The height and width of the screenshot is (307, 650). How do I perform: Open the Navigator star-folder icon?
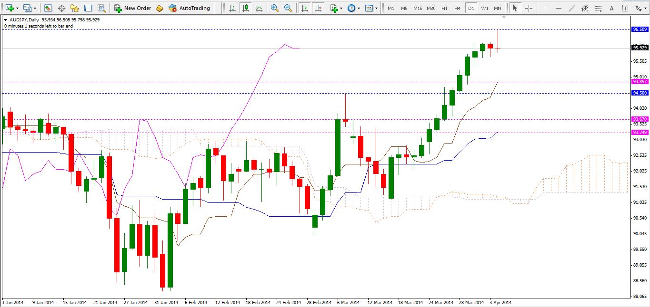tap(75, 8)
